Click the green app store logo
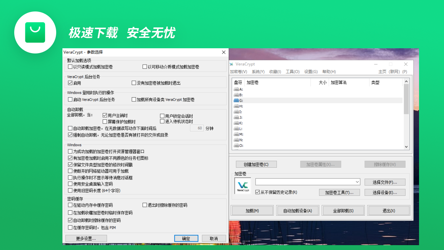This screenshot has height=250, width=444. 35,32
